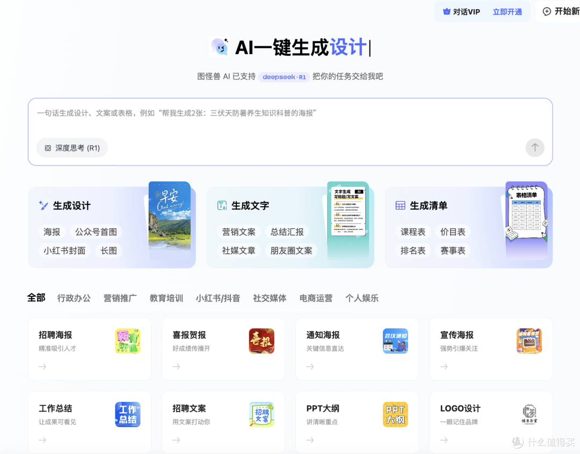
Task: Click the 通知海报 card's 会议通知 icon
Action: click(395, 341)
